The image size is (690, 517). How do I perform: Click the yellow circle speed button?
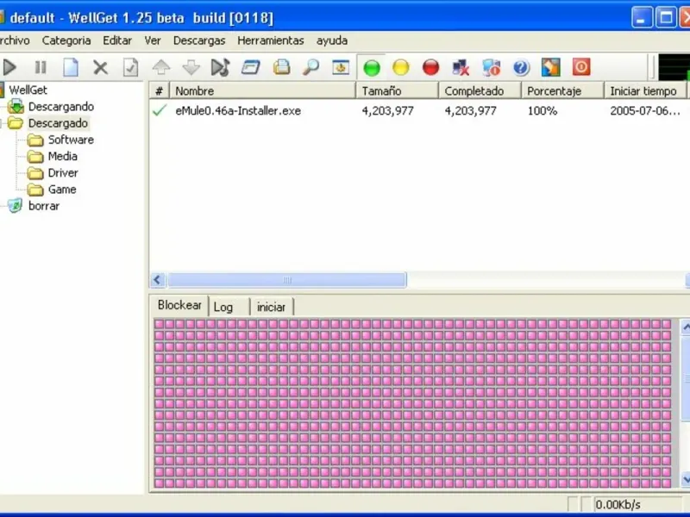pyautogui.click(x=401, y=68)
